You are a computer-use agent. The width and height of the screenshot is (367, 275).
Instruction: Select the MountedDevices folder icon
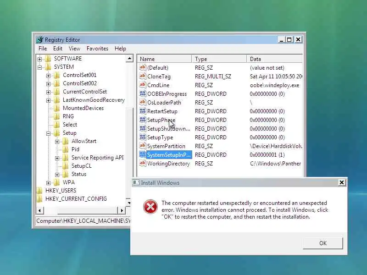tap(56, 108)
